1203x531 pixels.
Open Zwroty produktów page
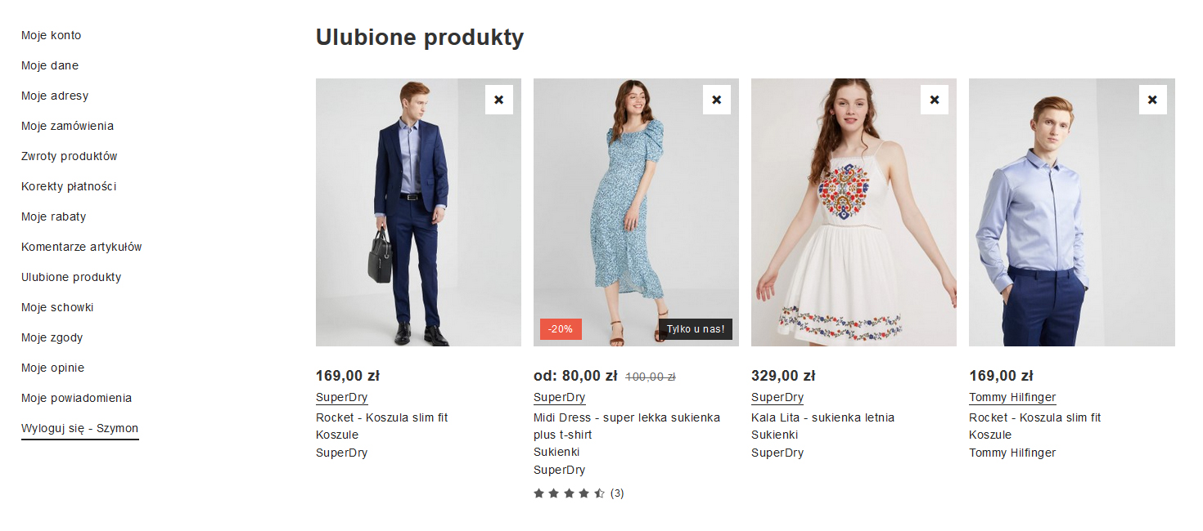70,156
